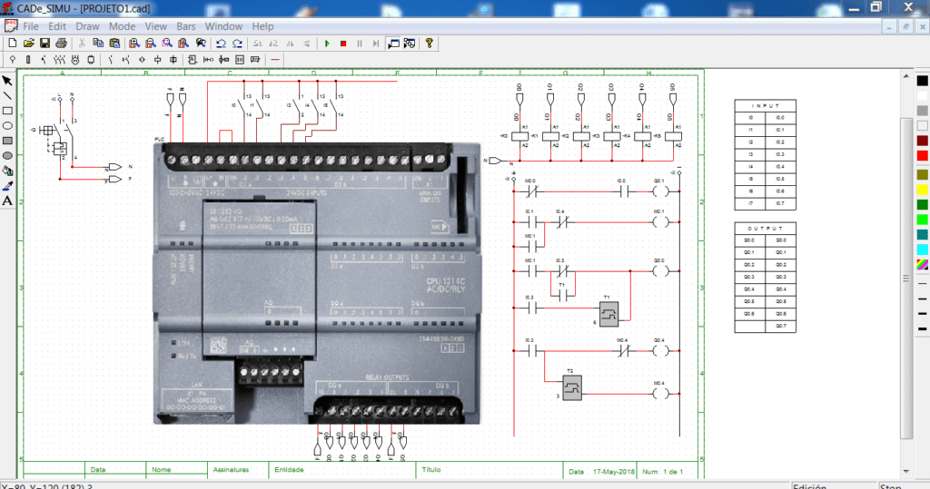Viewport: 930px width, 489px height.
Task: Open the Bars menu
Action: (185, 26)
